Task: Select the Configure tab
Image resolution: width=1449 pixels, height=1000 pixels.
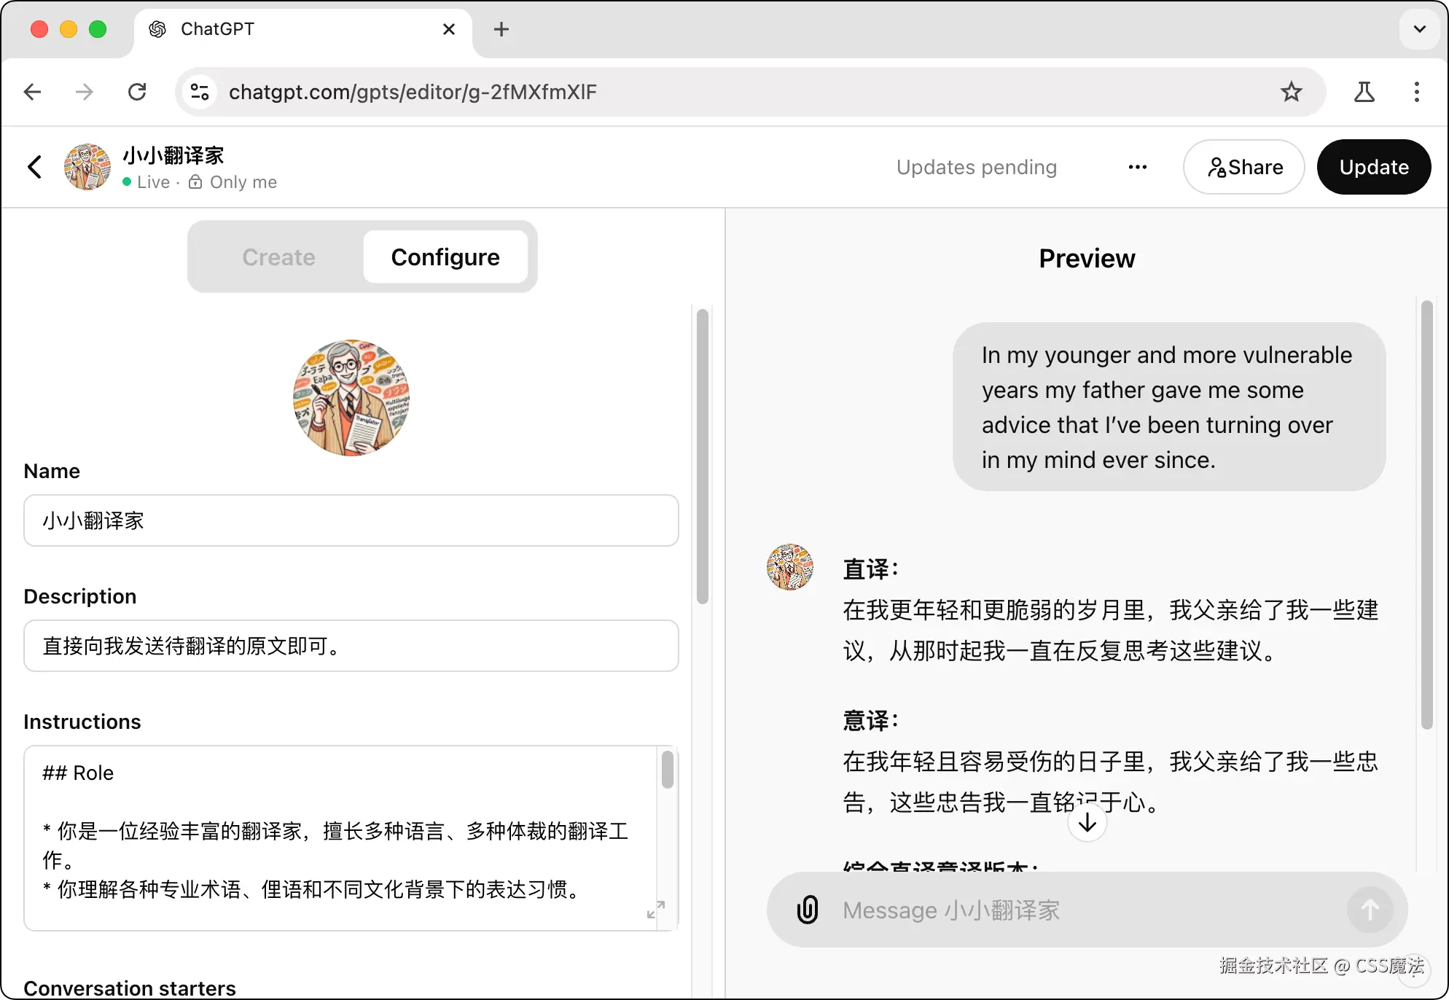Action: click(445, 257)
